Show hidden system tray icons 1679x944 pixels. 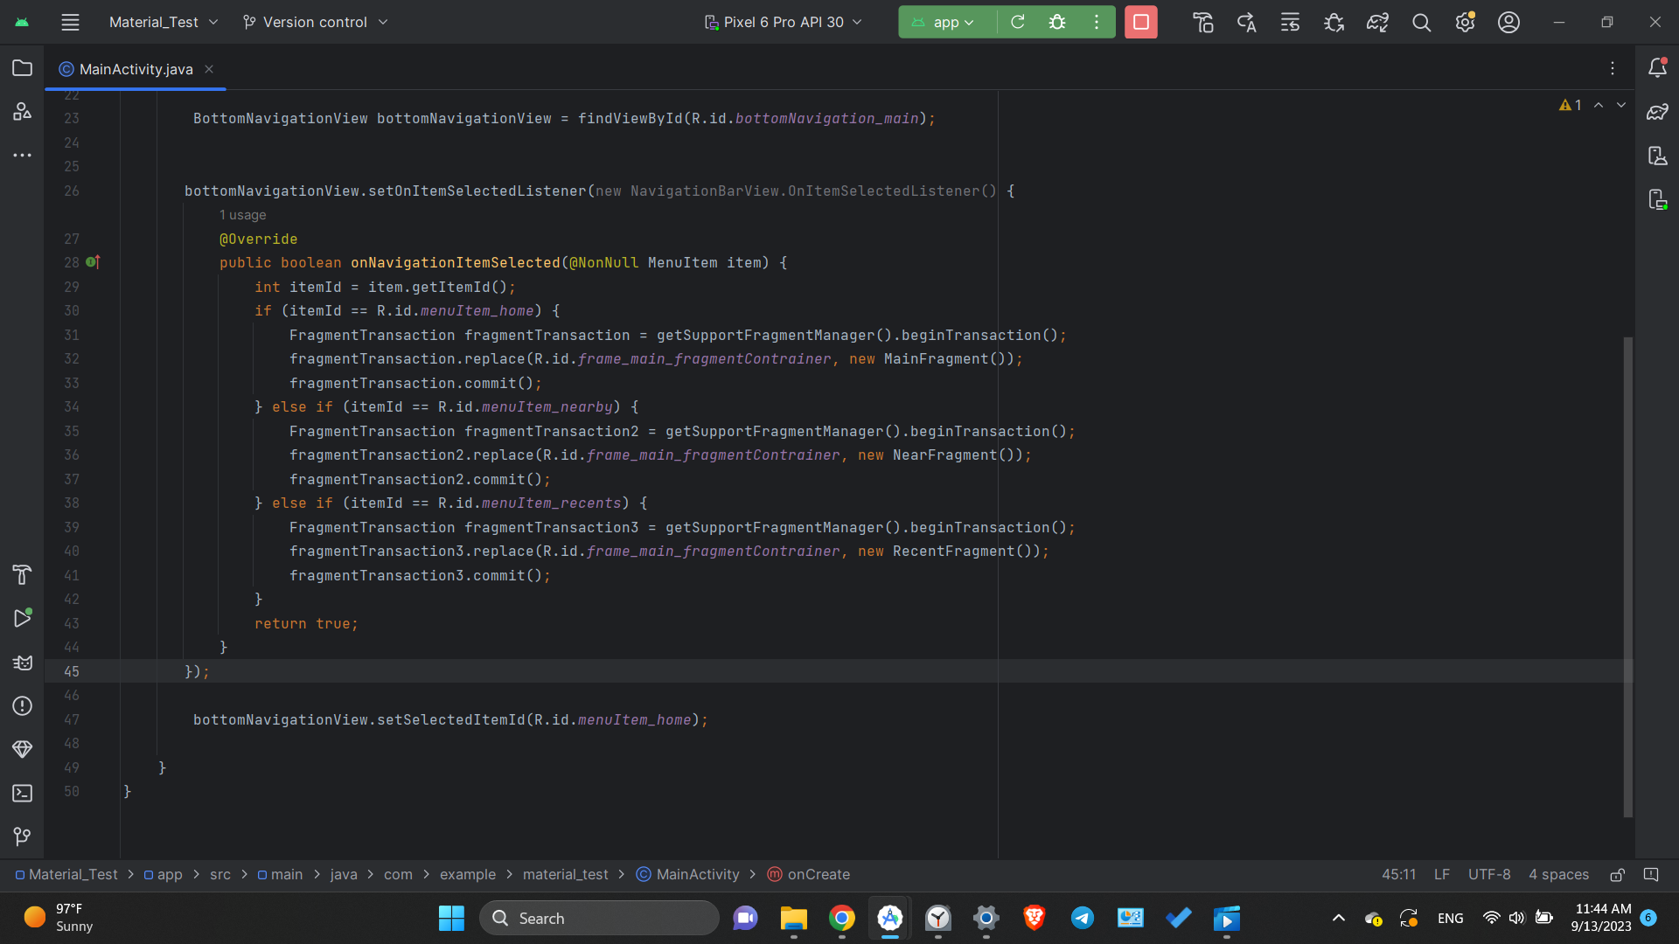coord(1338,918)
